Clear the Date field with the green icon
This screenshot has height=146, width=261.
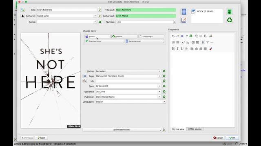[x=164, y=86]
